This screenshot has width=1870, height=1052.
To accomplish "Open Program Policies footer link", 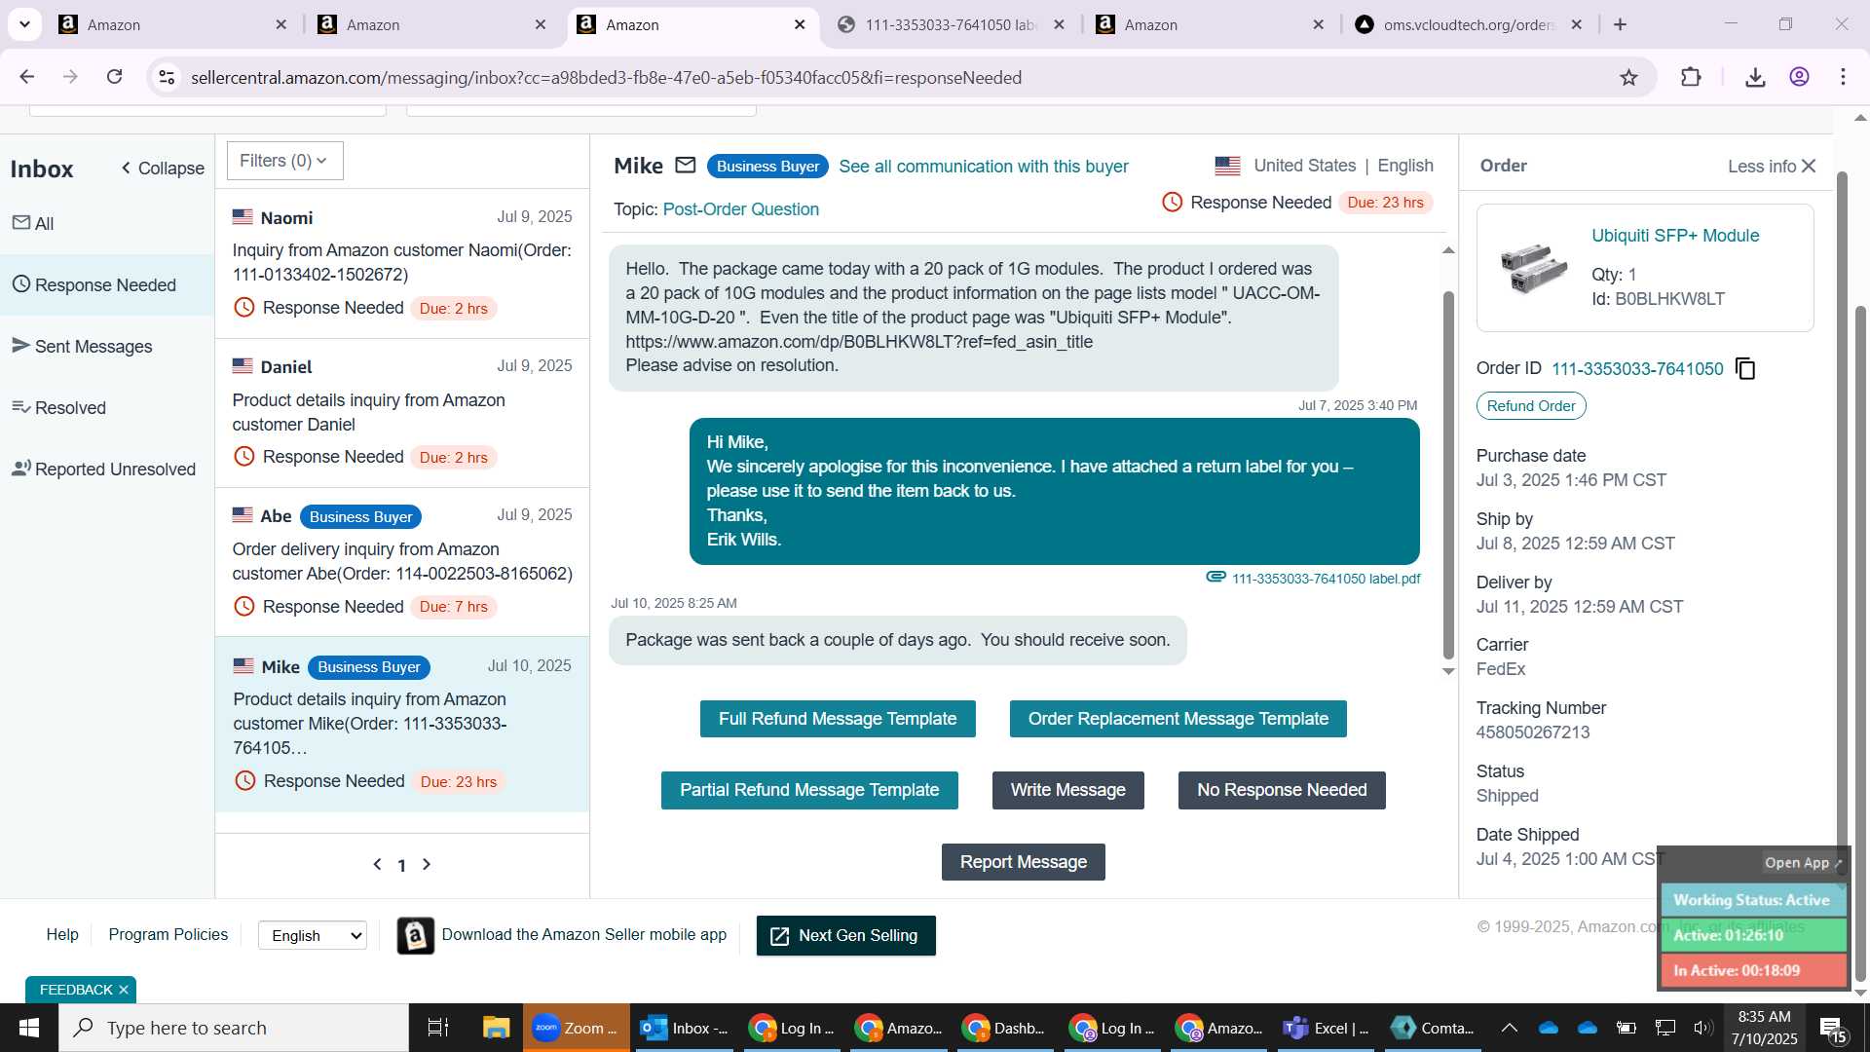I will click(x=168, y=935).
